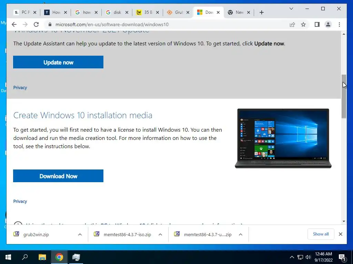Open Privacy link under Download Now

20,201
